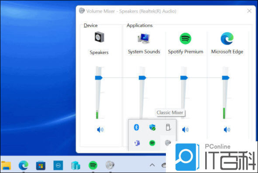The image size is (258, 173).
Task: Click the Volume Mixer speaker taskbar icon
Action: 110,165
